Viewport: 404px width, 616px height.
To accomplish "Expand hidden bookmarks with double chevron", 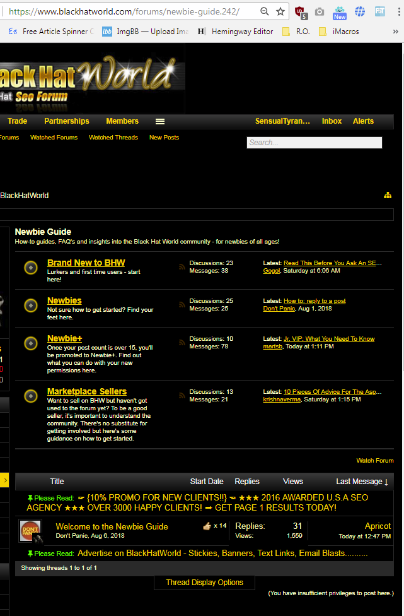I will (395, 32).
